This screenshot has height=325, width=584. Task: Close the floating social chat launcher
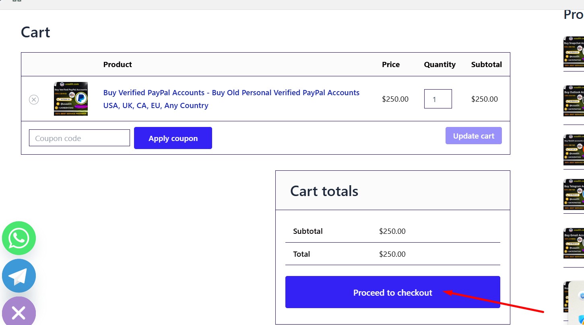coord(19,312)
